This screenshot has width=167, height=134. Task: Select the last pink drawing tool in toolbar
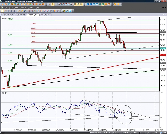(57, 11)
